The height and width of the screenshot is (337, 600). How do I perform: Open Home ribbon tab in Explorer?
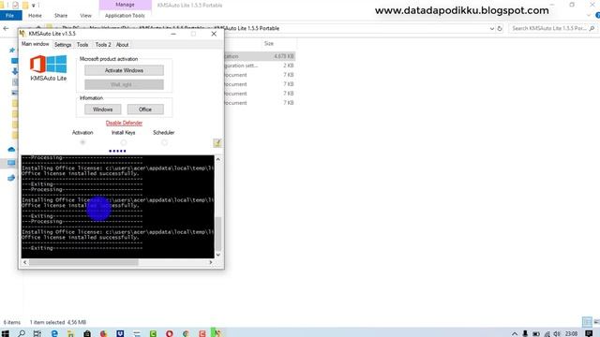[x=35, y=16]
